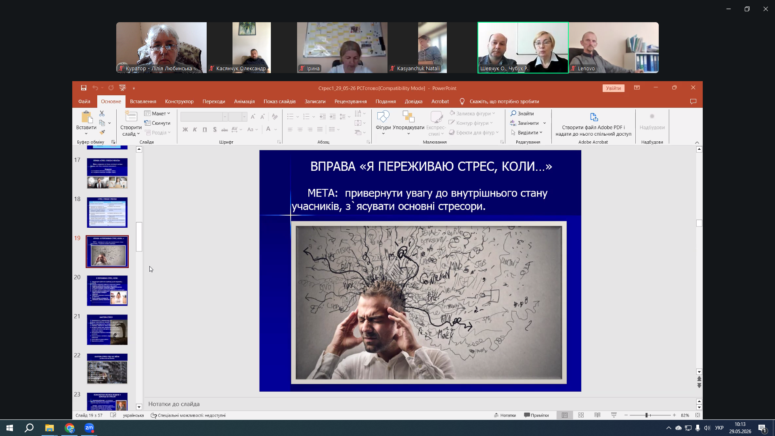Click the Увійти sign-in button
Viewport: 775px width, 436px height.
pyautogui.click(x=614, y=88)
